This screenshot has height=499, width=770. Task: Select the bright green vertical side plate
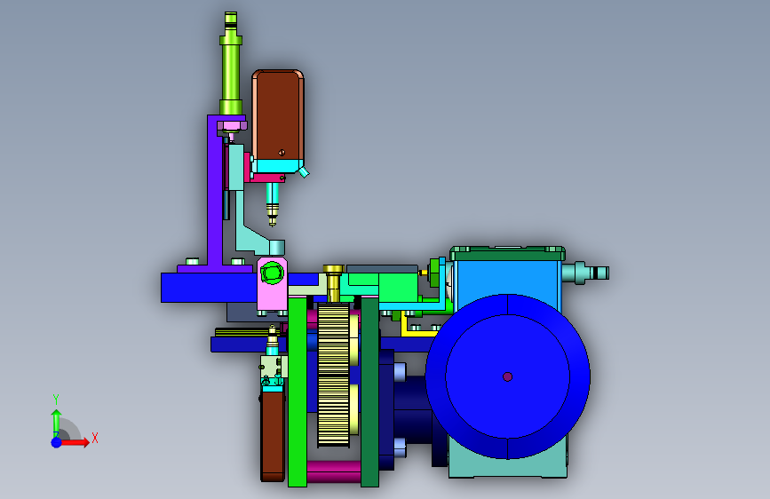tap(298, 392)
